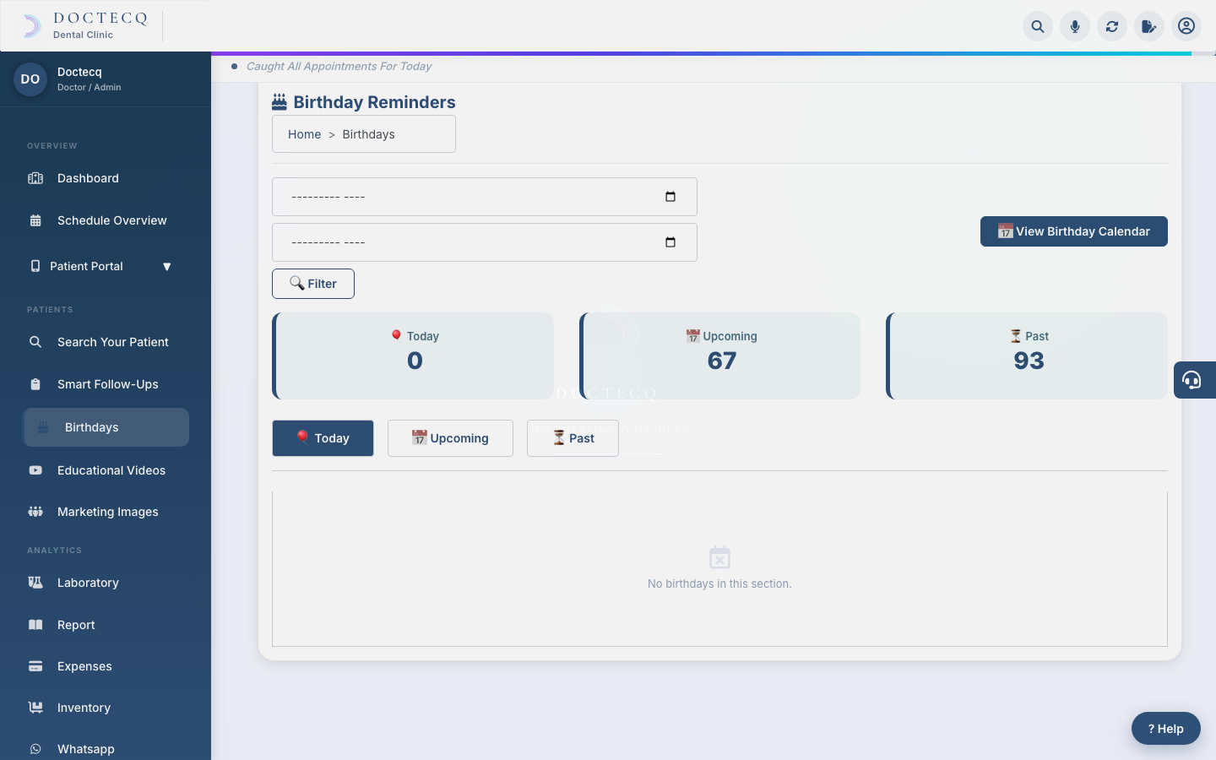The width and height of the screenshot is (1216, 760).
Task: Open the headset support widget
Action: 1194,380
